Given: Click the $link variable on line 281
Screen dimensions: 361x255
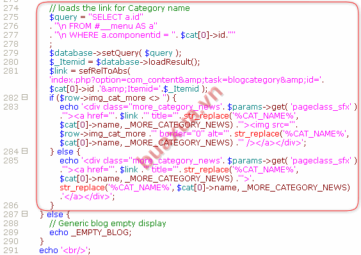Looking at the screenshot, I should (58, 71).
